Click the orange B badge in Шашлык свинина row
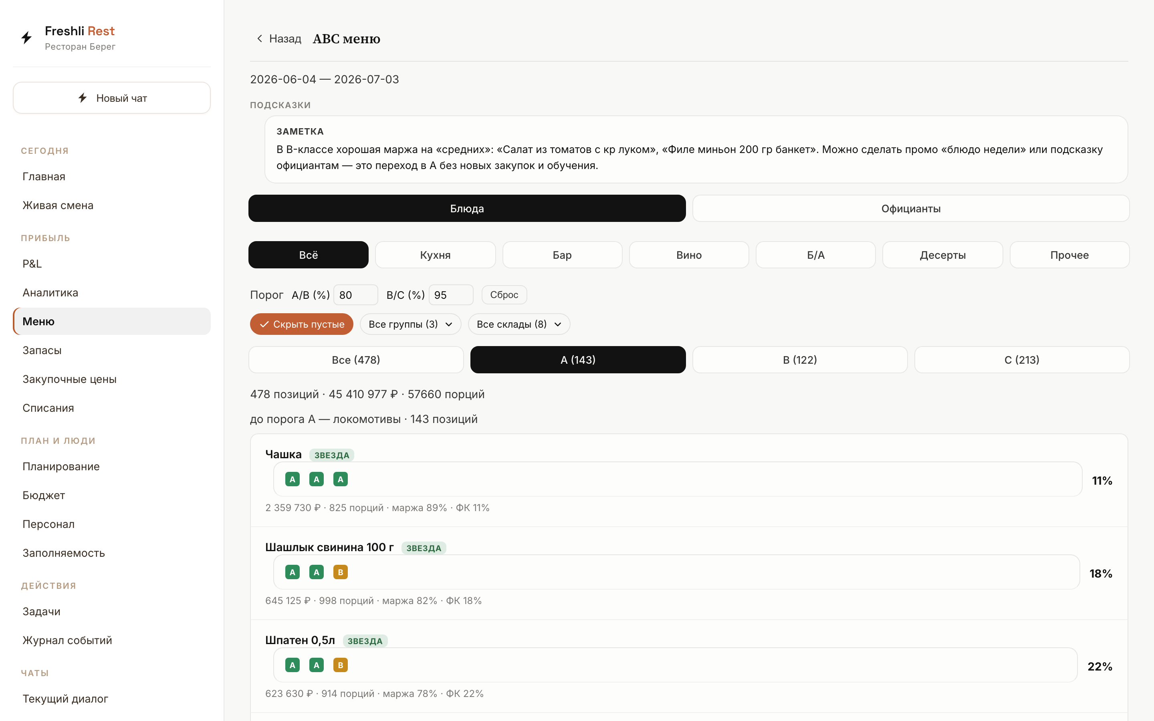Screen dimensions: 1154x721 point(341,572)
